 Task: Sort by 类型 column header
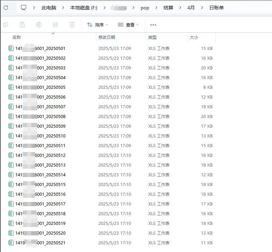click(152, 37)
